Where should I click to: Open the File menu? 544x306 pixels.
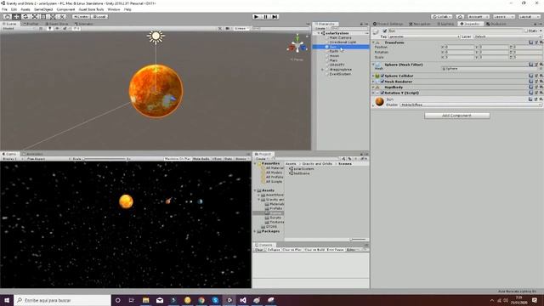point(4,9)
